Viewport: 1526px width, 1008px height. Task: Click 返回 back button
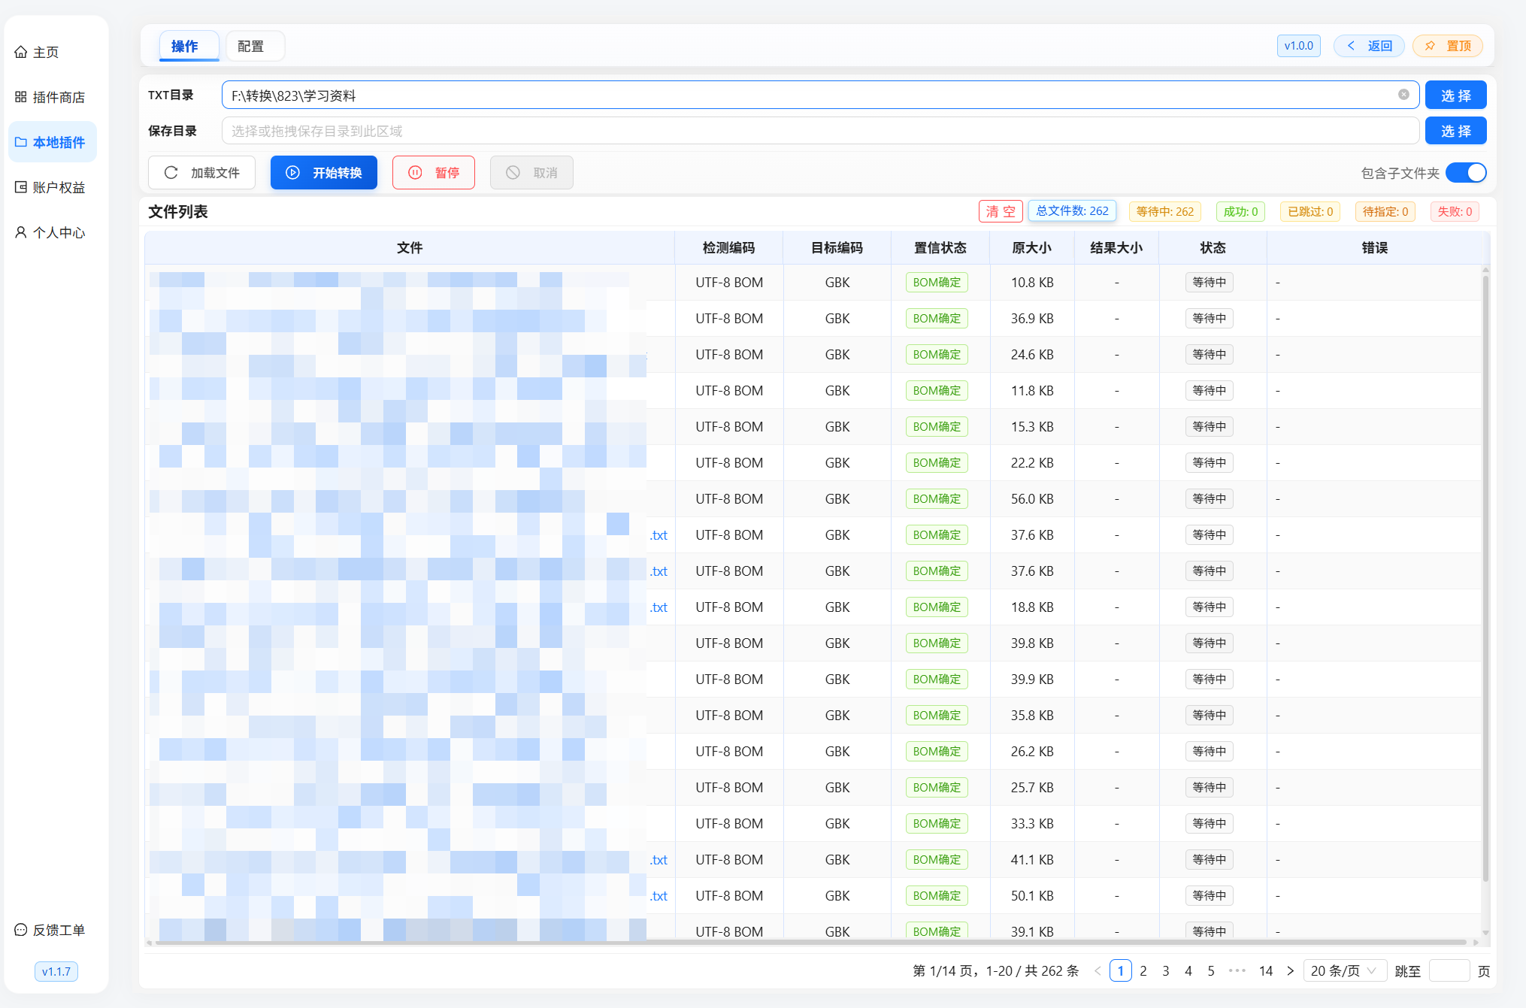pos(1369,46)
